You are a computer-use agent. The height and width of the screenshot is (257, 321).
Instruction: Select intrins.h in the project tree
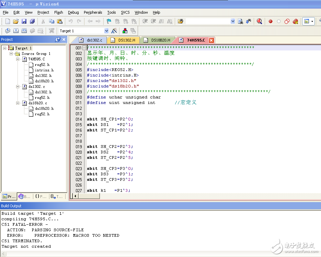pyautogui.click(x=44, y=70)
